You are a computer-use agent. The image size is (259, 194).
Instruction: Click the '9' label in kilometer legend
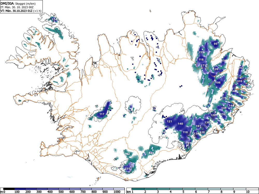point(234,192)
